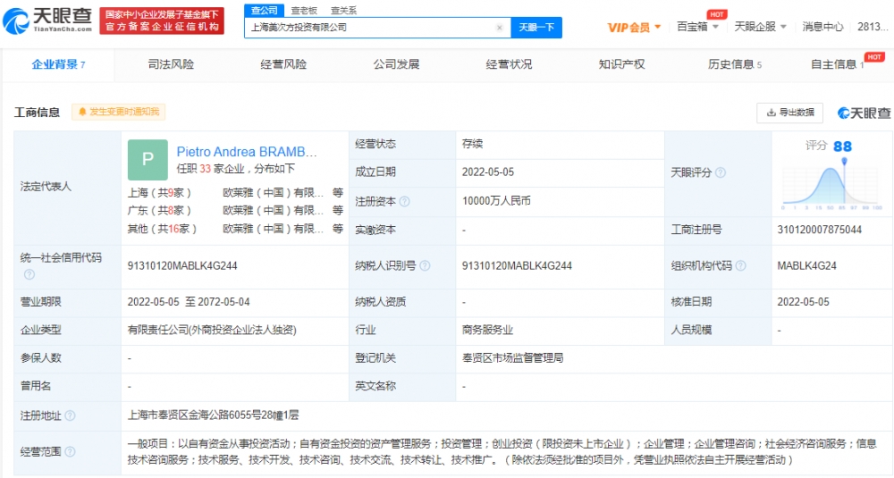Click the 导出数据 export button

790,113
